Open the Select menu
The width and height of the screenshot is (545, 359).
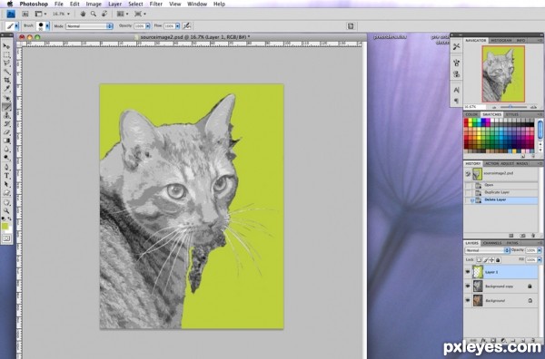[x=135, y=4]
